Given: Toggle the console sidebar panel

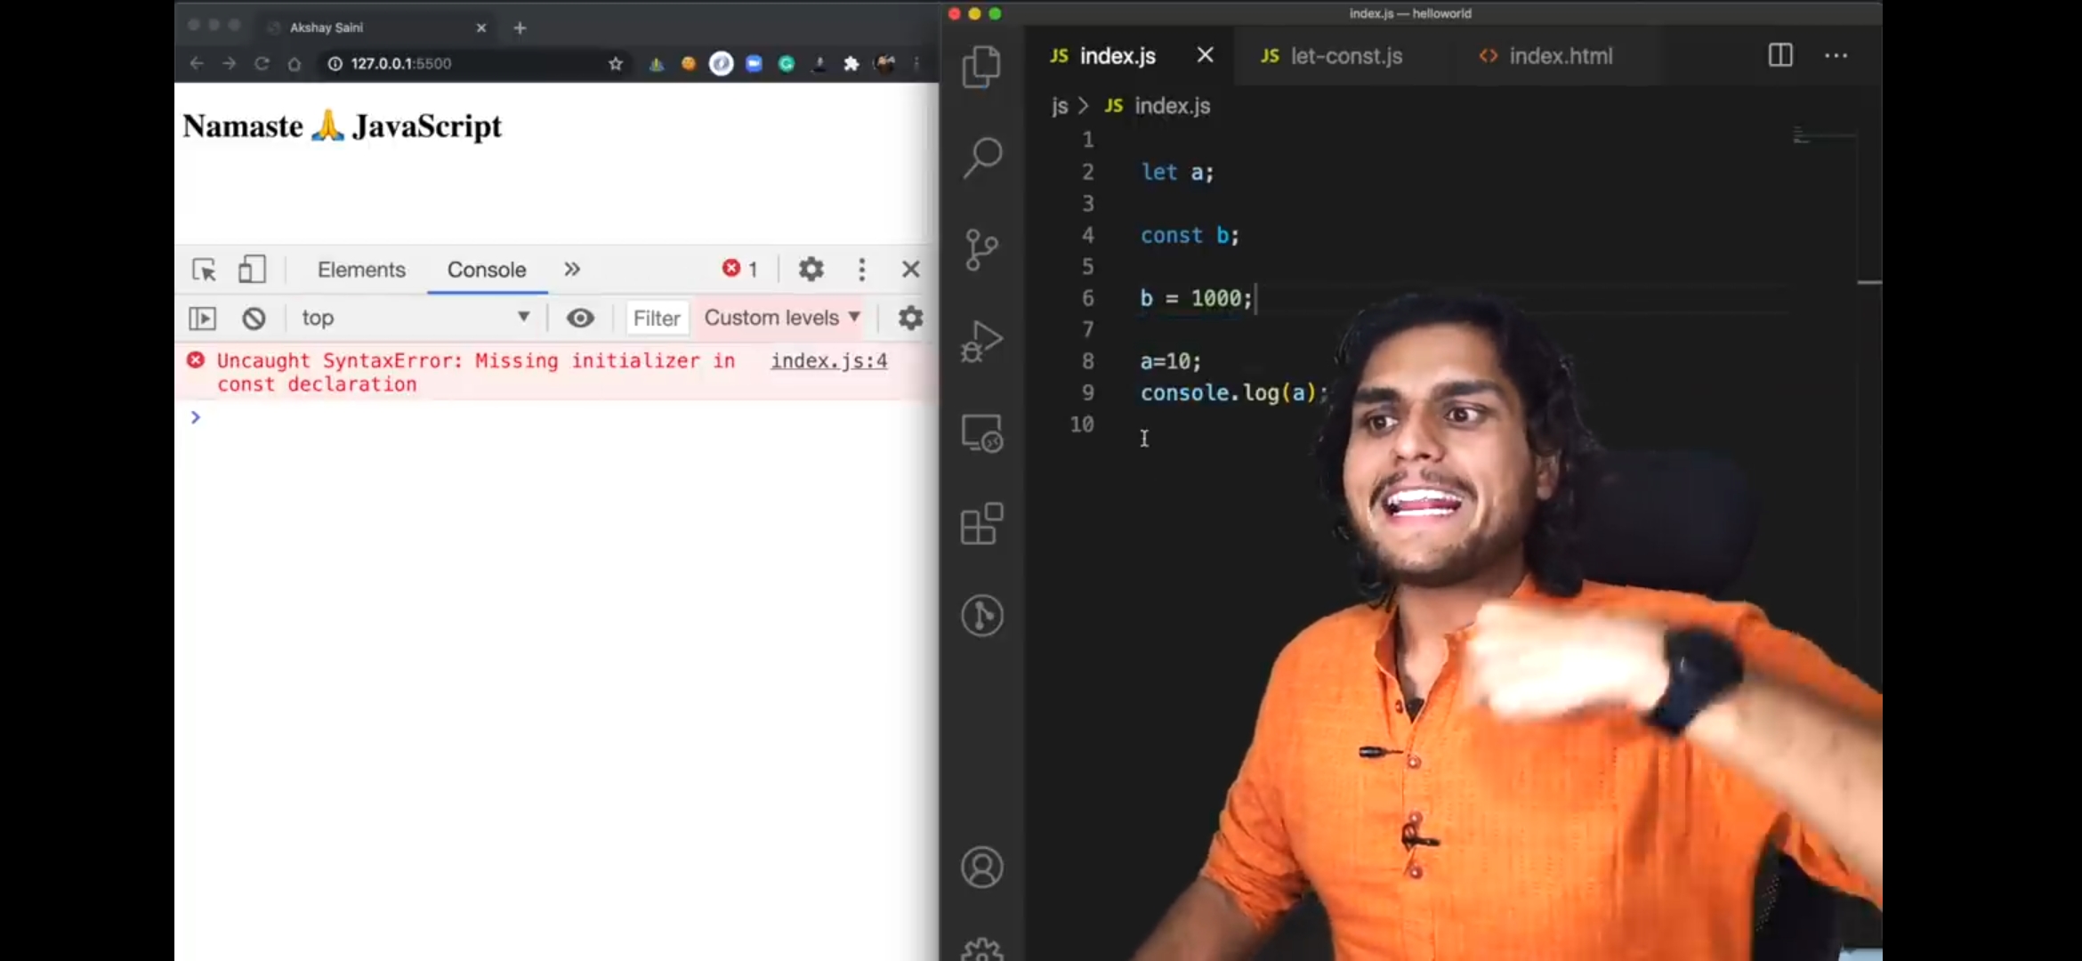Looking at the screenshot, I should [x=203, y=319].
